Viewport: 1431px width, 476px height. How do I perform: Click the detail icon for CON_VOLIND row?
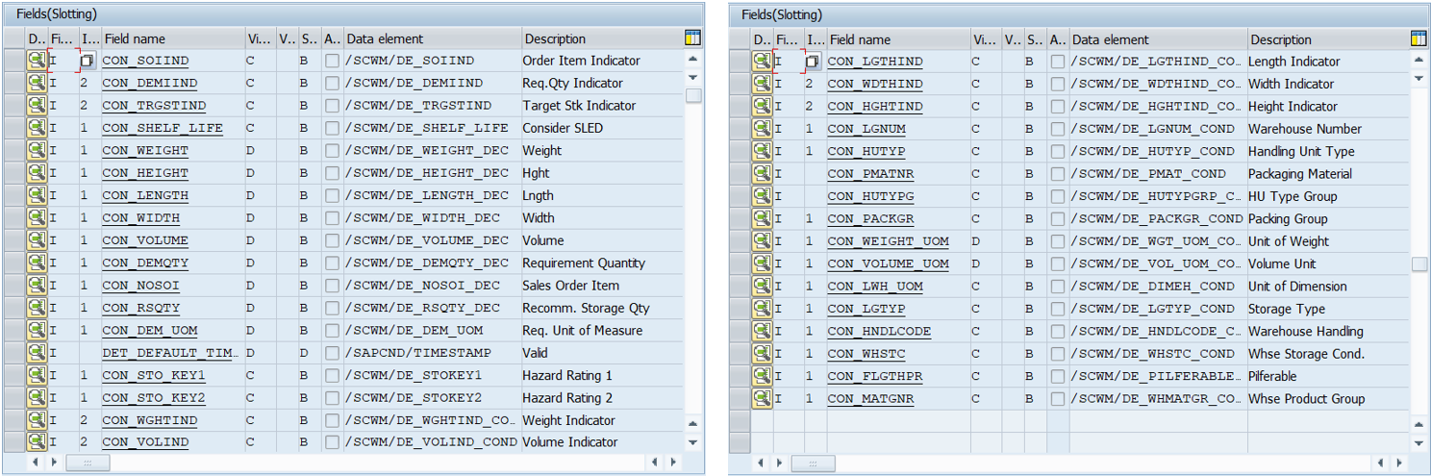(x=37, y=442)
